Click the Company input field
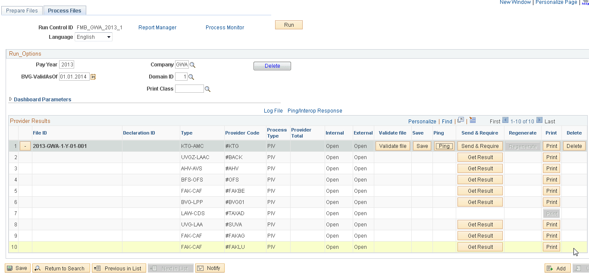Viewport: 589px width, 276px height. pyautogui.click(x=182, y=65)
